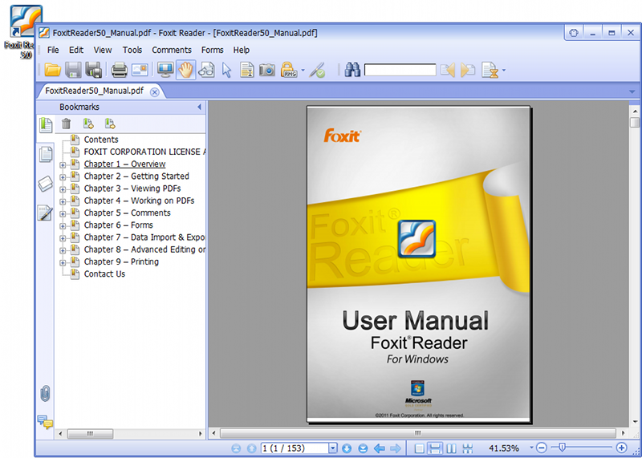This screenshot has width=642, height=458.
Task: Click the zoom slider handle
Action: click(563, 448)
